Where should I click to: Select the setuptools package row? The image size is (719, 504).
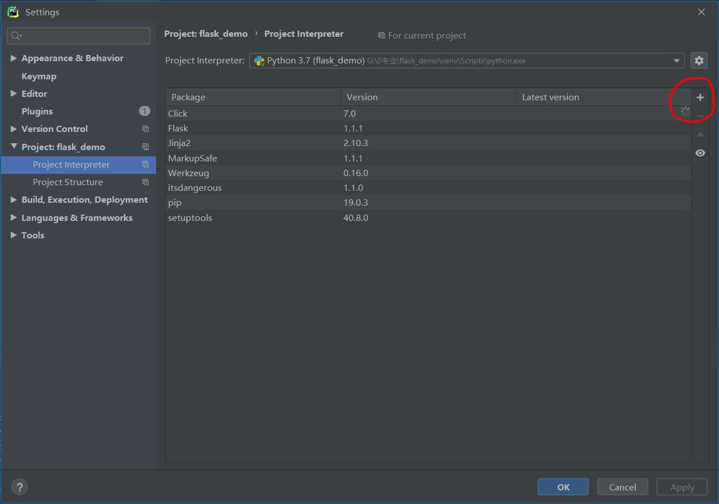pyautogui.click(x=428, y=217)
